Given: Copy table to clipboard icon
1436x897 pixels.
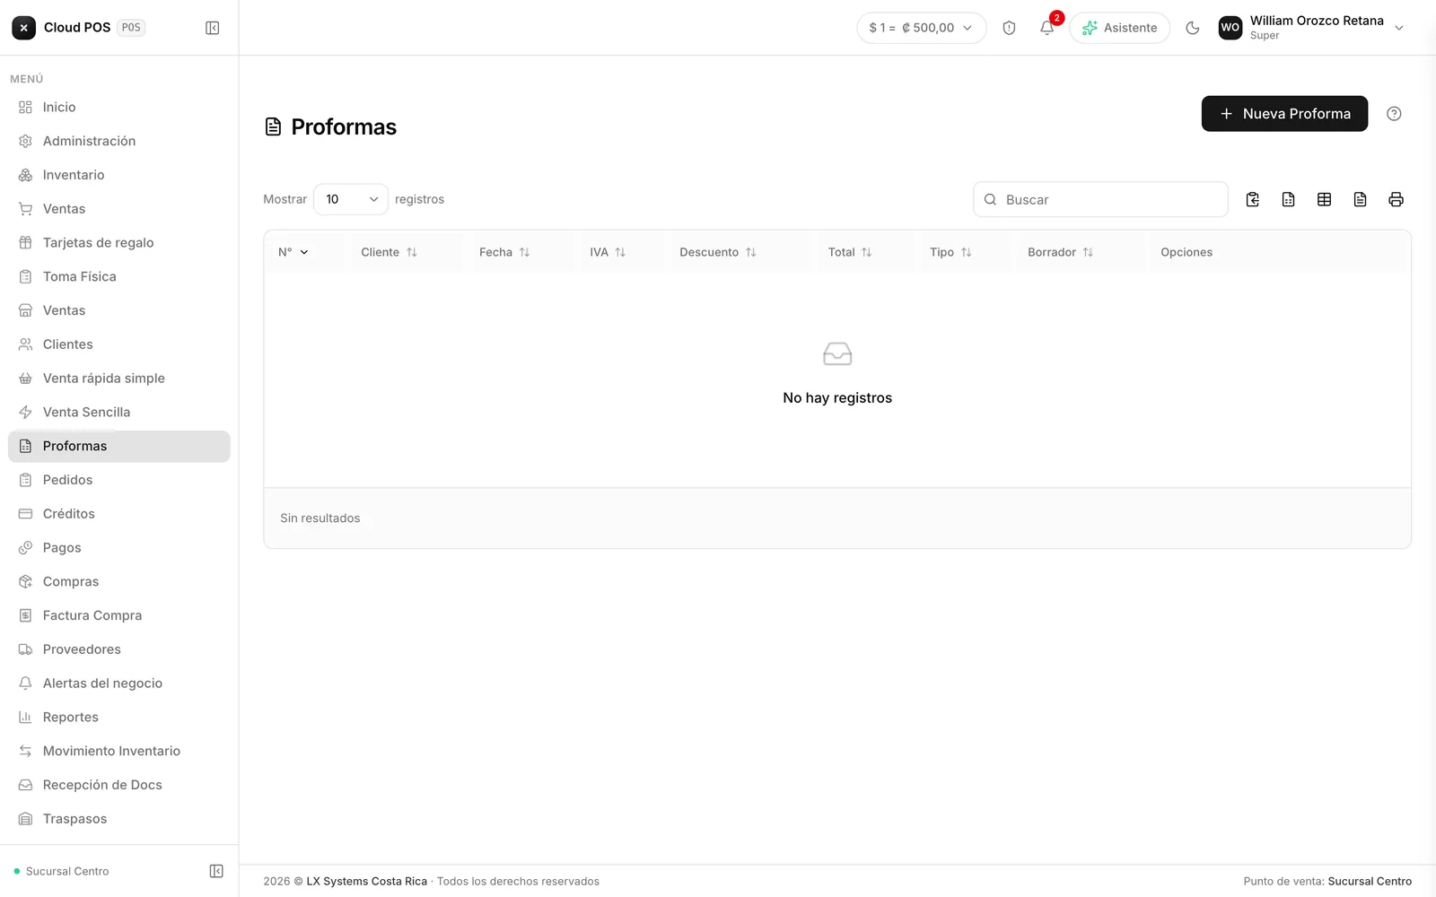Looking at the screenshot, I should (1252, 199).
